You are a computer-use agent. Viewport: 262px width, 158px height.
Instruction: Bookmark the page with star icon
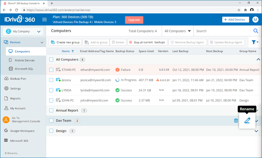click(239, 10)
